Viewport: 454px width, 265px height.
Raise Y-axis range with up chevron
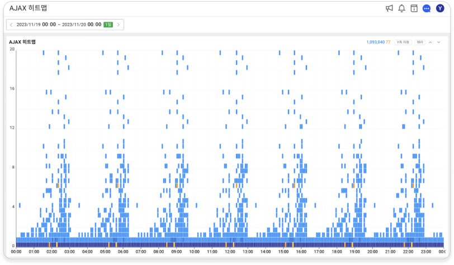[431, 42]
